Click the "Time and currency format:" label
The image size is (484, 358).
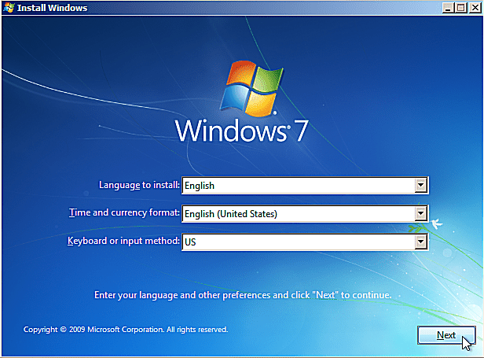pos(124,212)
